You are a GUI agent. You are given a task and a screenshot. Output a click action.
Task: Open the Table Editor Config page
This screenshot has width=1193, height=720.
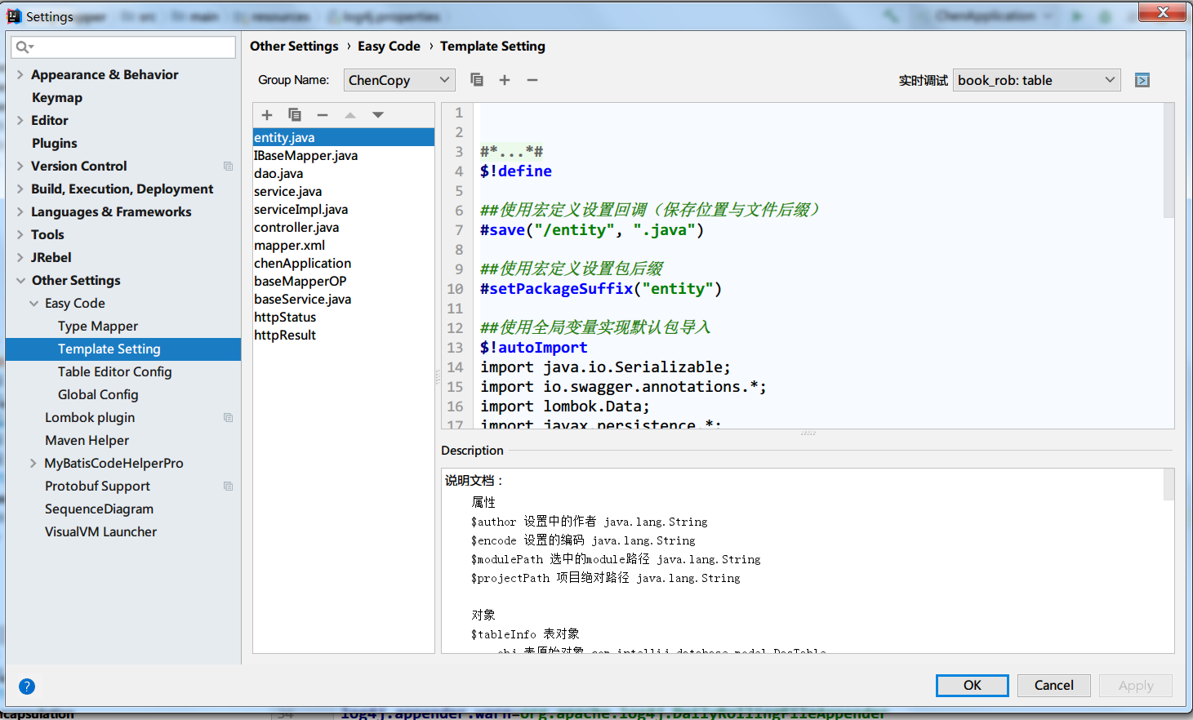113,371
